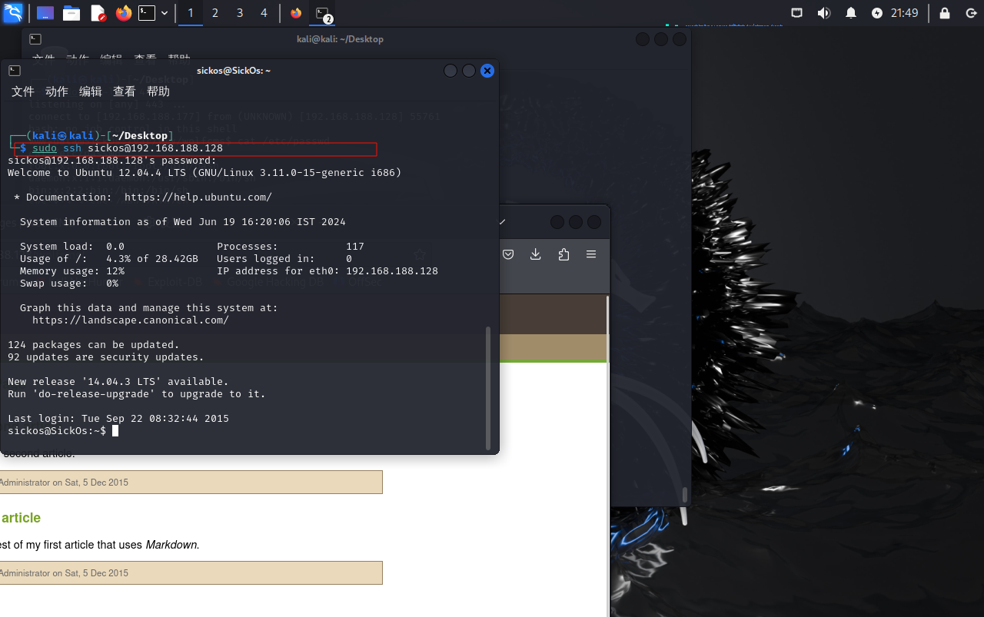Viewport: 984px width, 617px height.
Task: Click the 'sudo ssh sickos@192.168.188.128' command
Action: 128,148
